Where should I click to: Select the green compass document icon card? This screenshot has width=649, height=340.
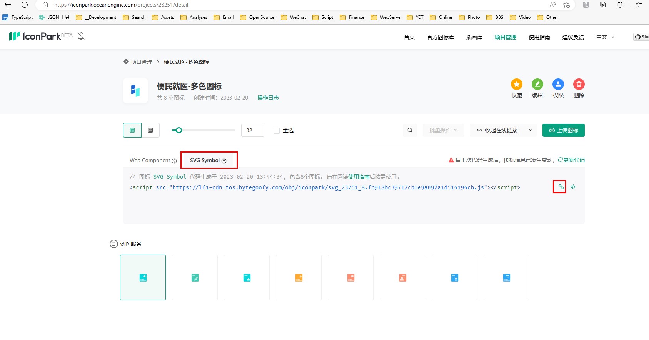tap(195, 277)
